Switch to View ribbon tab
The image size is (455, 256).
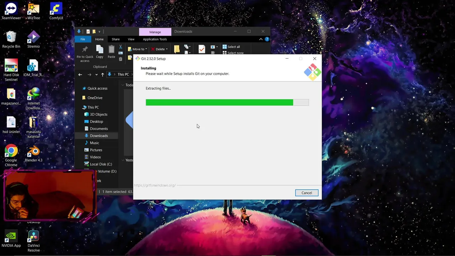pos(131,39)
